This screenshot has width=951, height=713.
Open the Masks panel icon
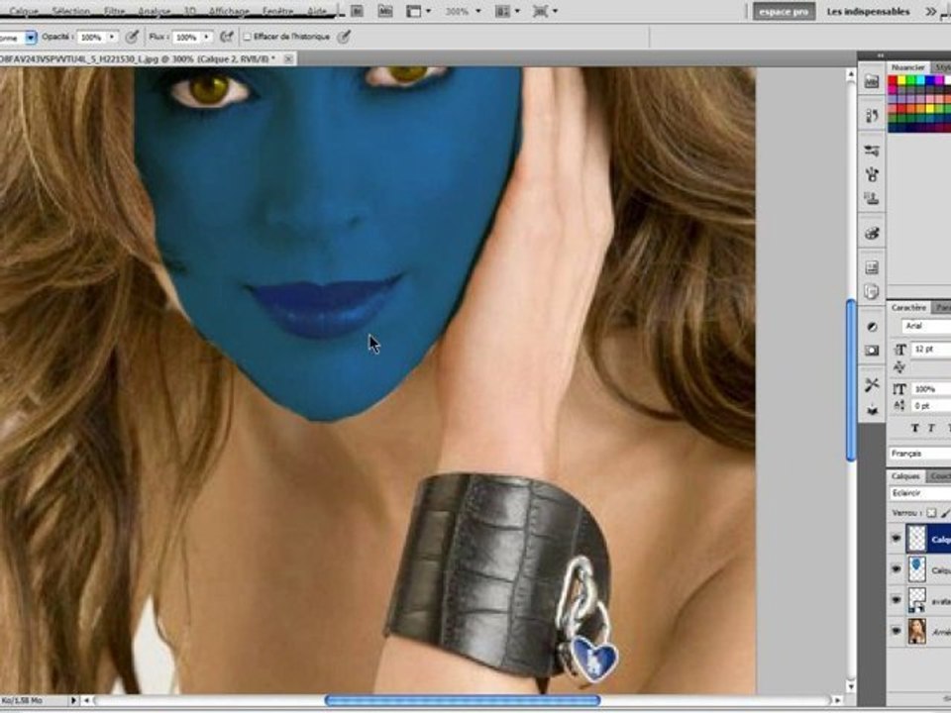872,351
